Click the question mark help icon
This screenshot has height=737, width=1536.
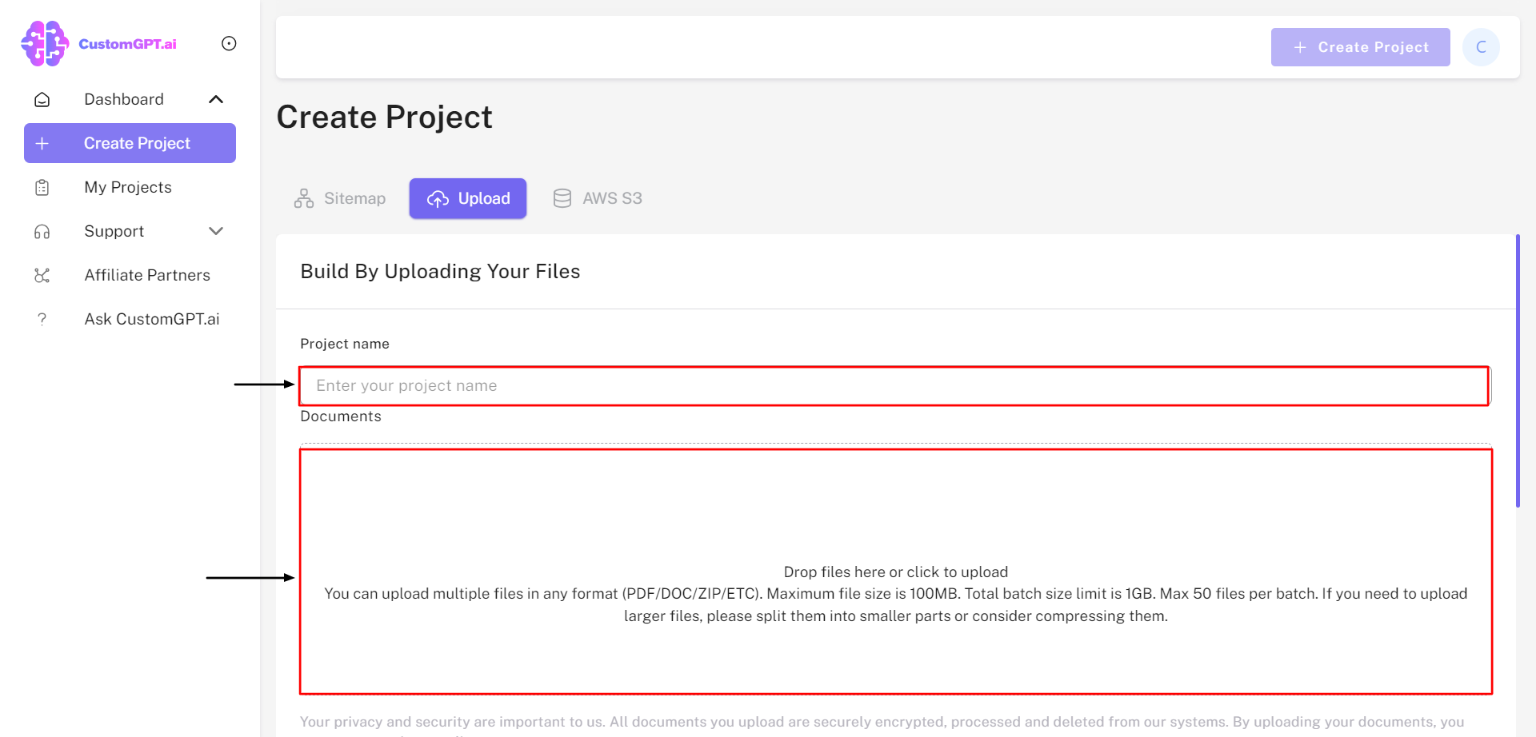[42, 320]
